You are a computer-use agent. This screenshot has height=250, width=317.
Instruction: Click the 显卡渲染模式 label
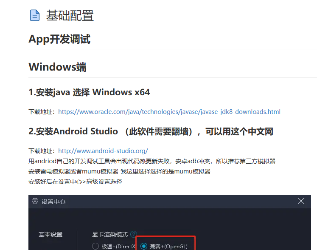click(110, 234)
